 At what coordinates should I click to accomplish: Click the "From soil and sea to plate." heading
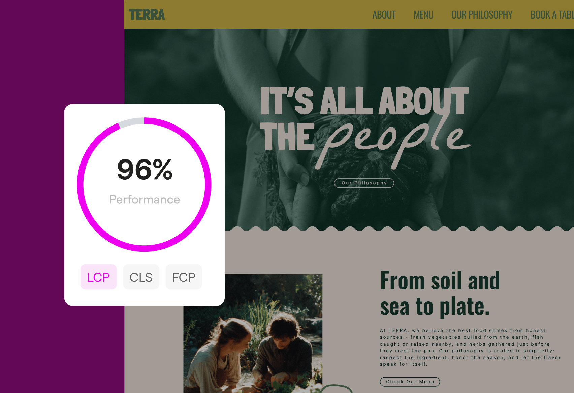coord(440,293)
